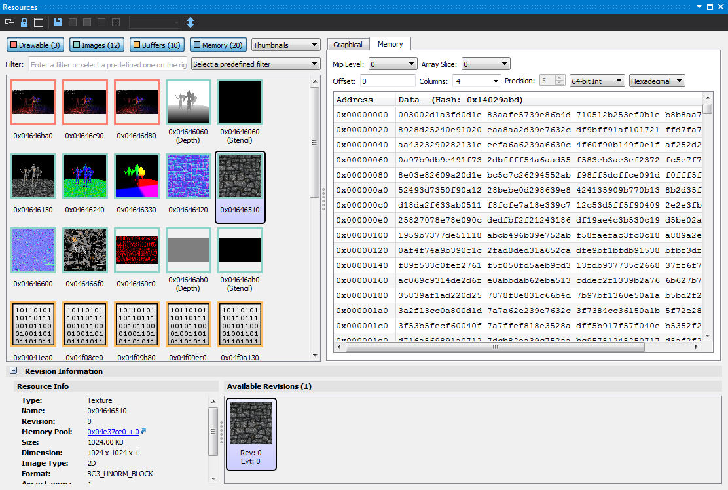Viewport: 728px width, 490px height.
Task: Switch to the Graphical tab
Action: [x=348, y=45]
